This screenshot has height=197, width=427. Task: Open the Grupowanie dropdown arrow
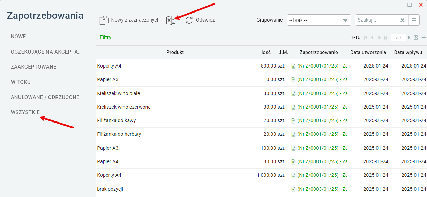coord(345,20)
